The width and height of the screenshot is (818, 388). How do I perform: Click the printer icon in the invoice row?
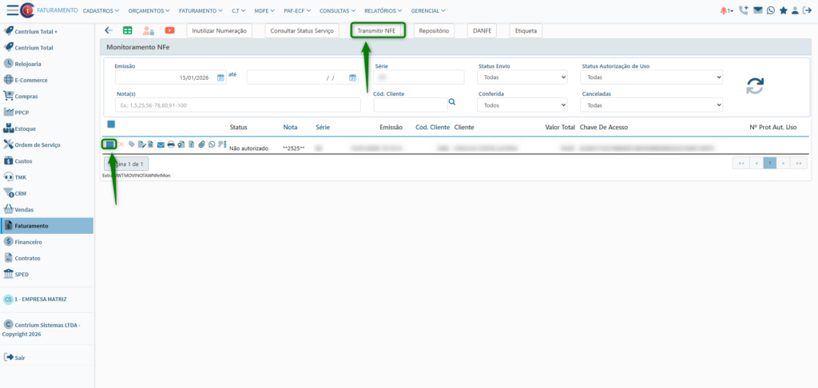coord(171,145)
